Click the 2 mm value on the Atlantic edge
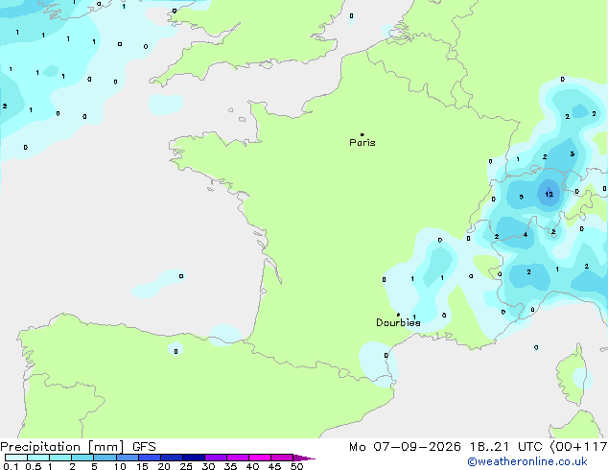The height and width of the screenshot is (470, 608). click(5, 106)
